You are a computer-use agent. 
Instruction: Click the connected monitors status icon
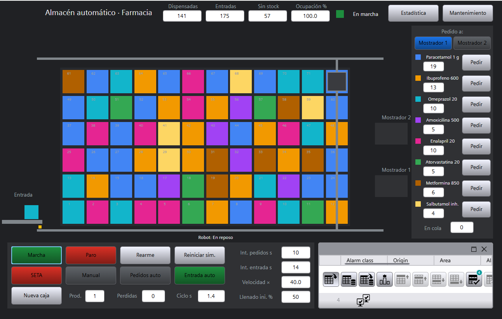pos(363,300)
